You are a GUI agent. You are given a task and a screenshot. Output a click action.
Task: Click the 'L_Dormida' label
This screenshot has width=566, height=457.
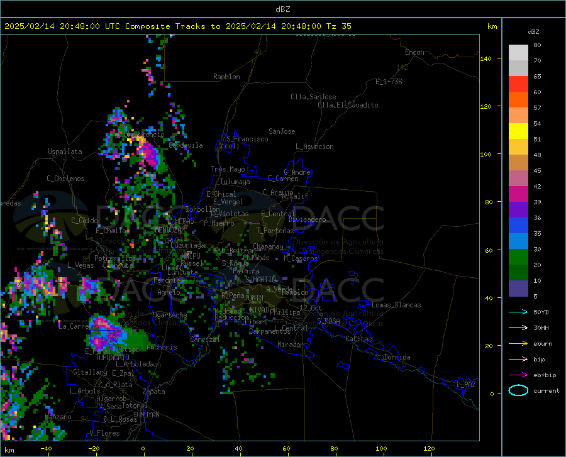coord(393,357)
